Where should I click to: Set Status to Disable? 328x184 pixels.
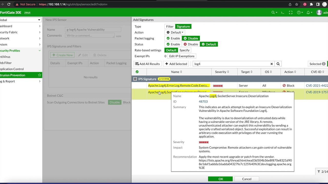click(191, 44)
